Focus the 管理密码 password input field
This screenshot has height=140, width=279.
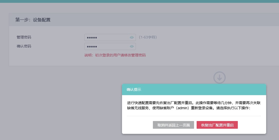(107, 37)
